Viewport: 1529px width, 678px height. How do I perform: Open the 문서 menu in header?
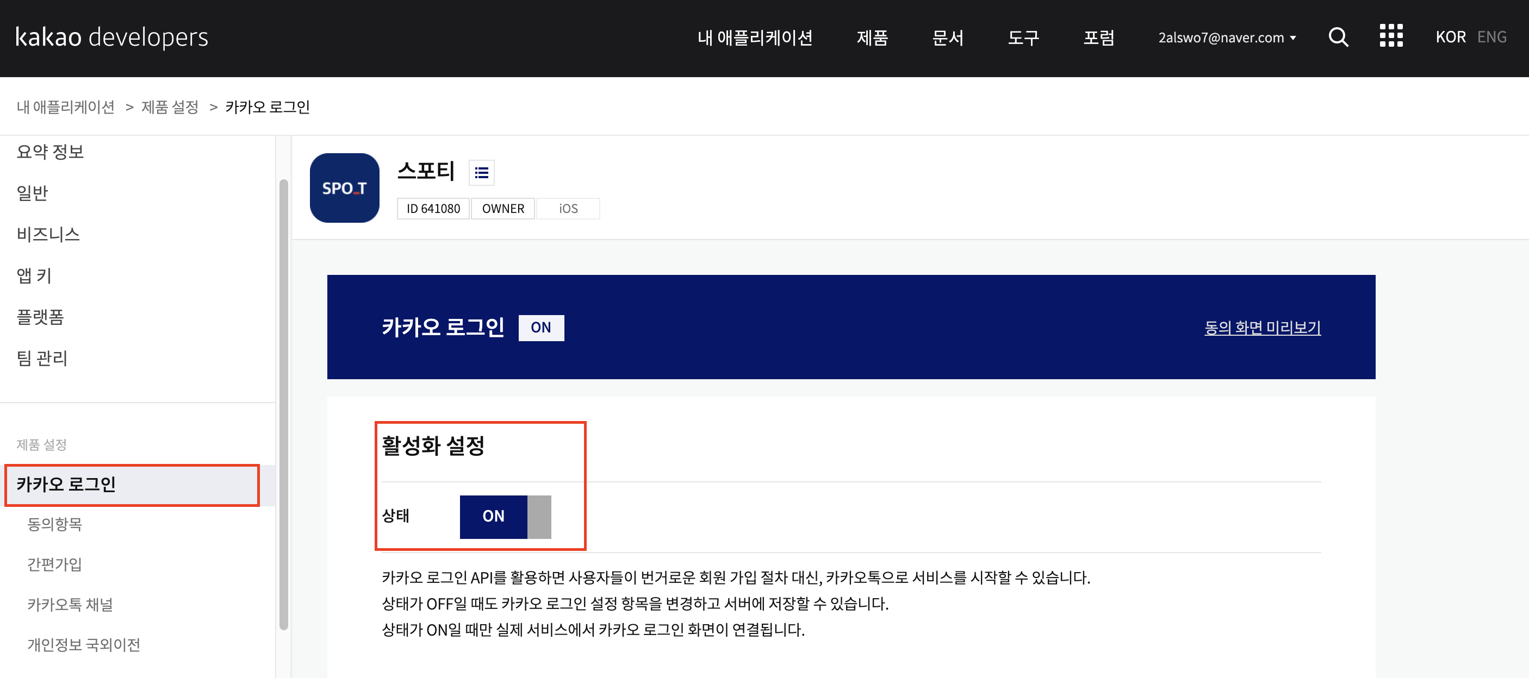(x=947, y=38)
